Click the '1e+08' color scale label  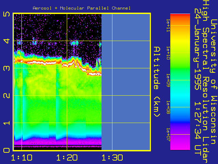pos(168,107)
